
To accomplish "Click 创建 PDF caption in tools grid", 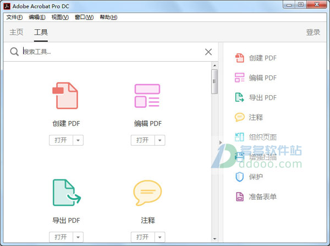I will tap(67, 123).
